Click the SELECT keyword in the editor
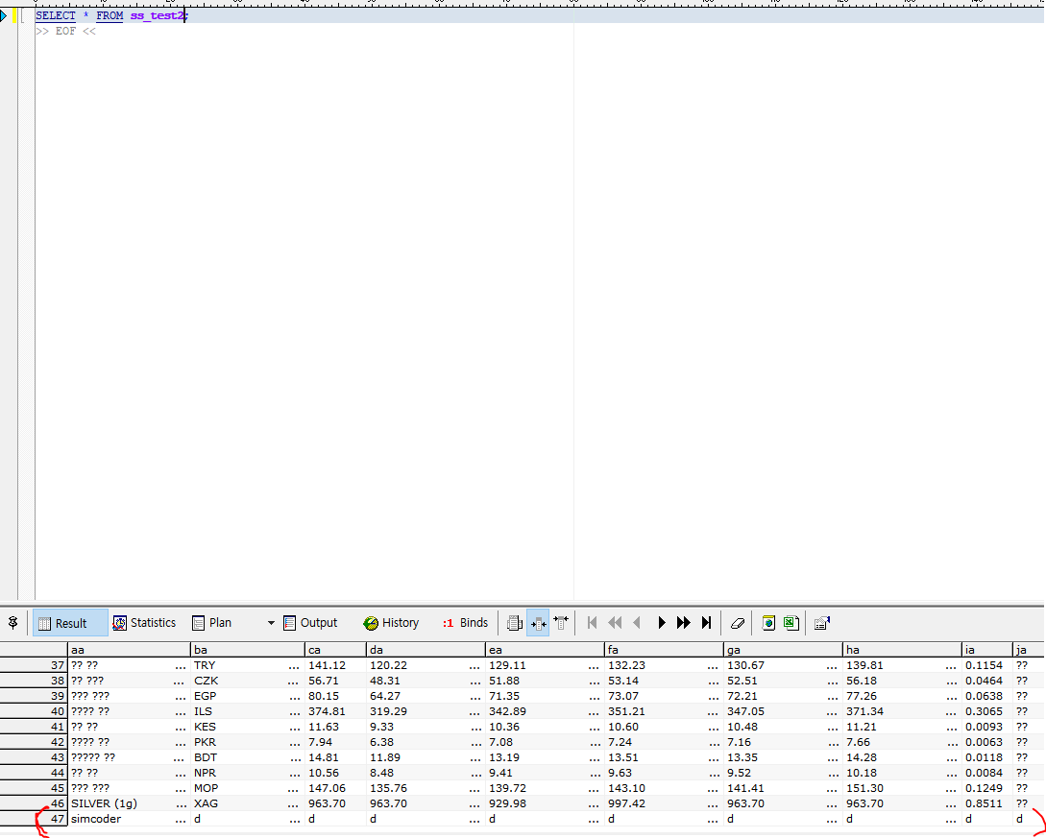1046x838 pixels. 56,15
